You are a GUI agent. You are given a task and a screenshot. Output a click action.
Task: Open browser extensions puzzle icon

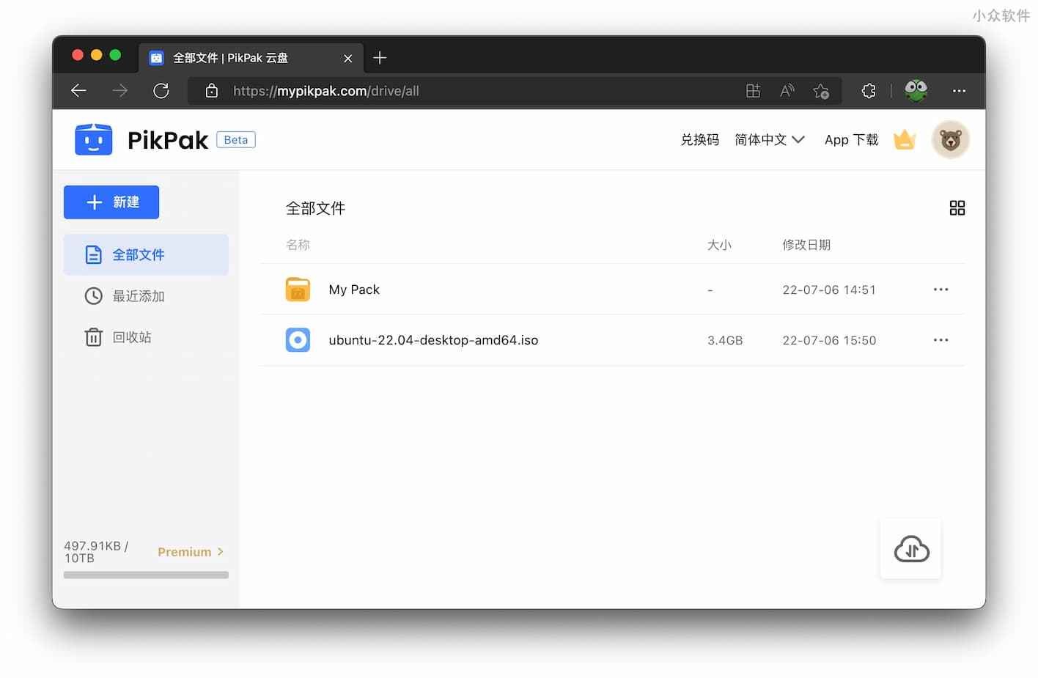[869, 91]
